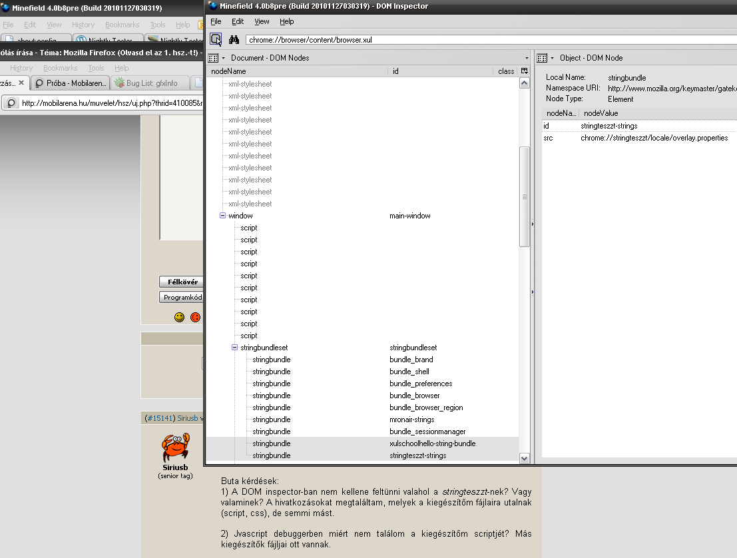
Task: Open post number #15141 link
Action: pyautogui.click(x=160, y=418)
